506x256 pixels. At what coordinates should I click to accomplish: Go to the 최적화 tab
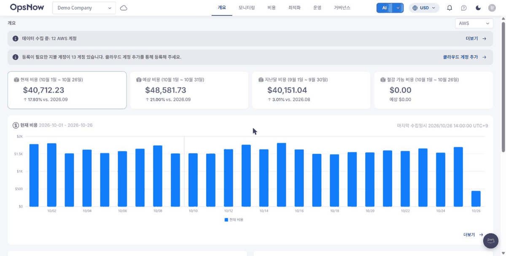294,8
